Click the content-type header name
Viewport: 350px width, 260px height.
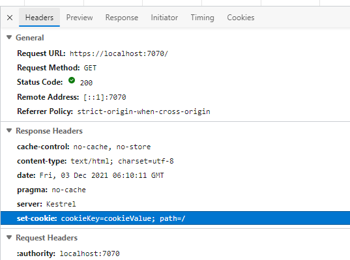coord(42,161)
